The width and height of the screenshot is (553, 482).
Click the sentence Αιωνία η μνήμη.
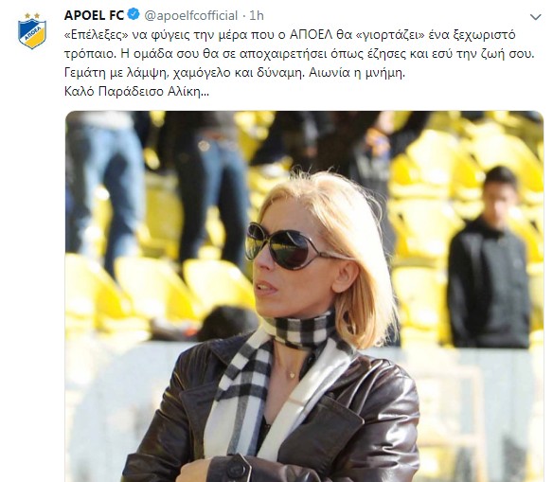click(357, 72)
